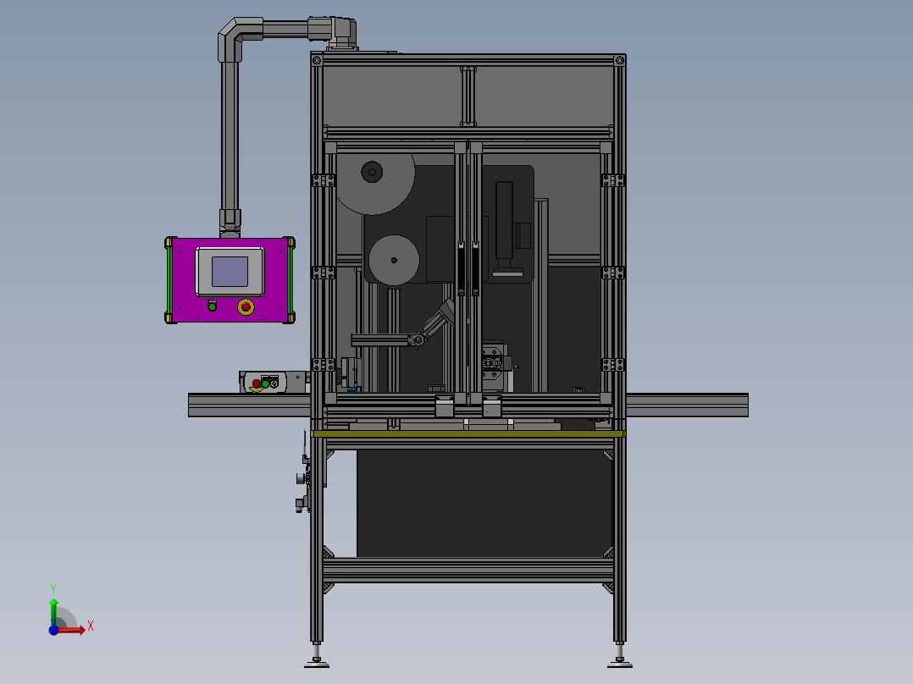
Task: Select the conveyor rail extending to the left
Action: pyautogui.click(x=249, y=405)
